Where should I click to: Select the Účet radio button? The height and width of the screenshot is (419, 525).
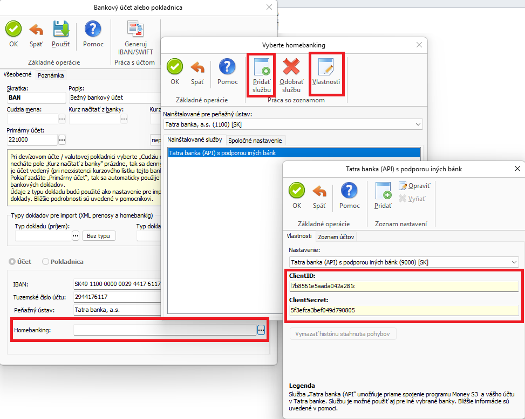(x=12, y=262)
